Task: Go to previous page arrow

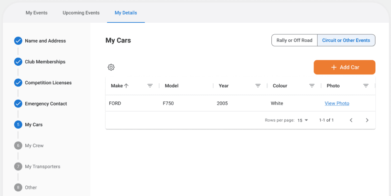Action: pyautogui.click(x=351, y=120)
